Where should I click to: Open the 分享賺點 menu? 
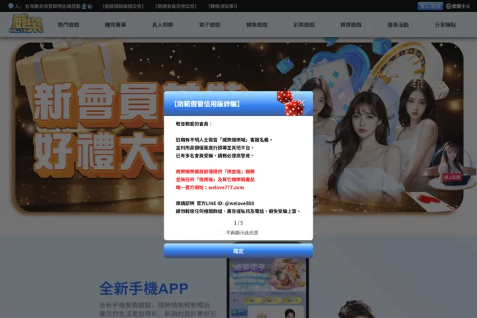445,25
